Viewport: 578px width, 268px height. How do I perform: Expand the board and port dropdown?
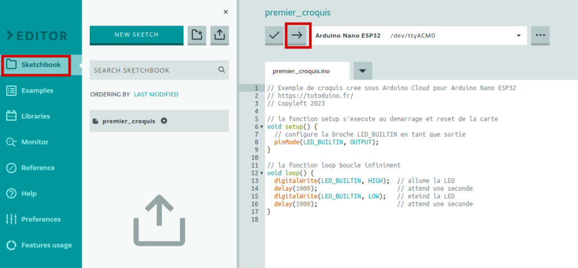(x=519, y=36)
